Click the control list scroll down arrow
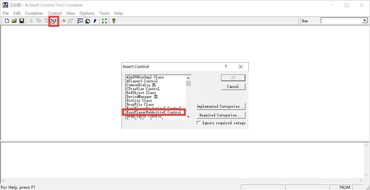Viewport: 370px width, 190px height. click(x=188, y=117)
